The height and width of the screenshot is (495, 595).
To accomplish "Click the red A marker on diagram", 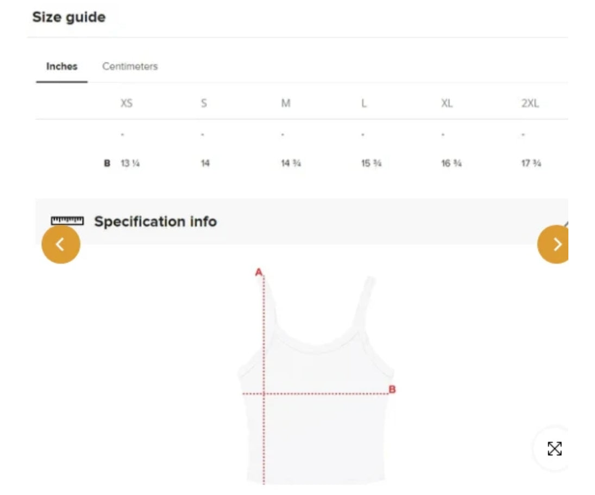I will 259,272.
